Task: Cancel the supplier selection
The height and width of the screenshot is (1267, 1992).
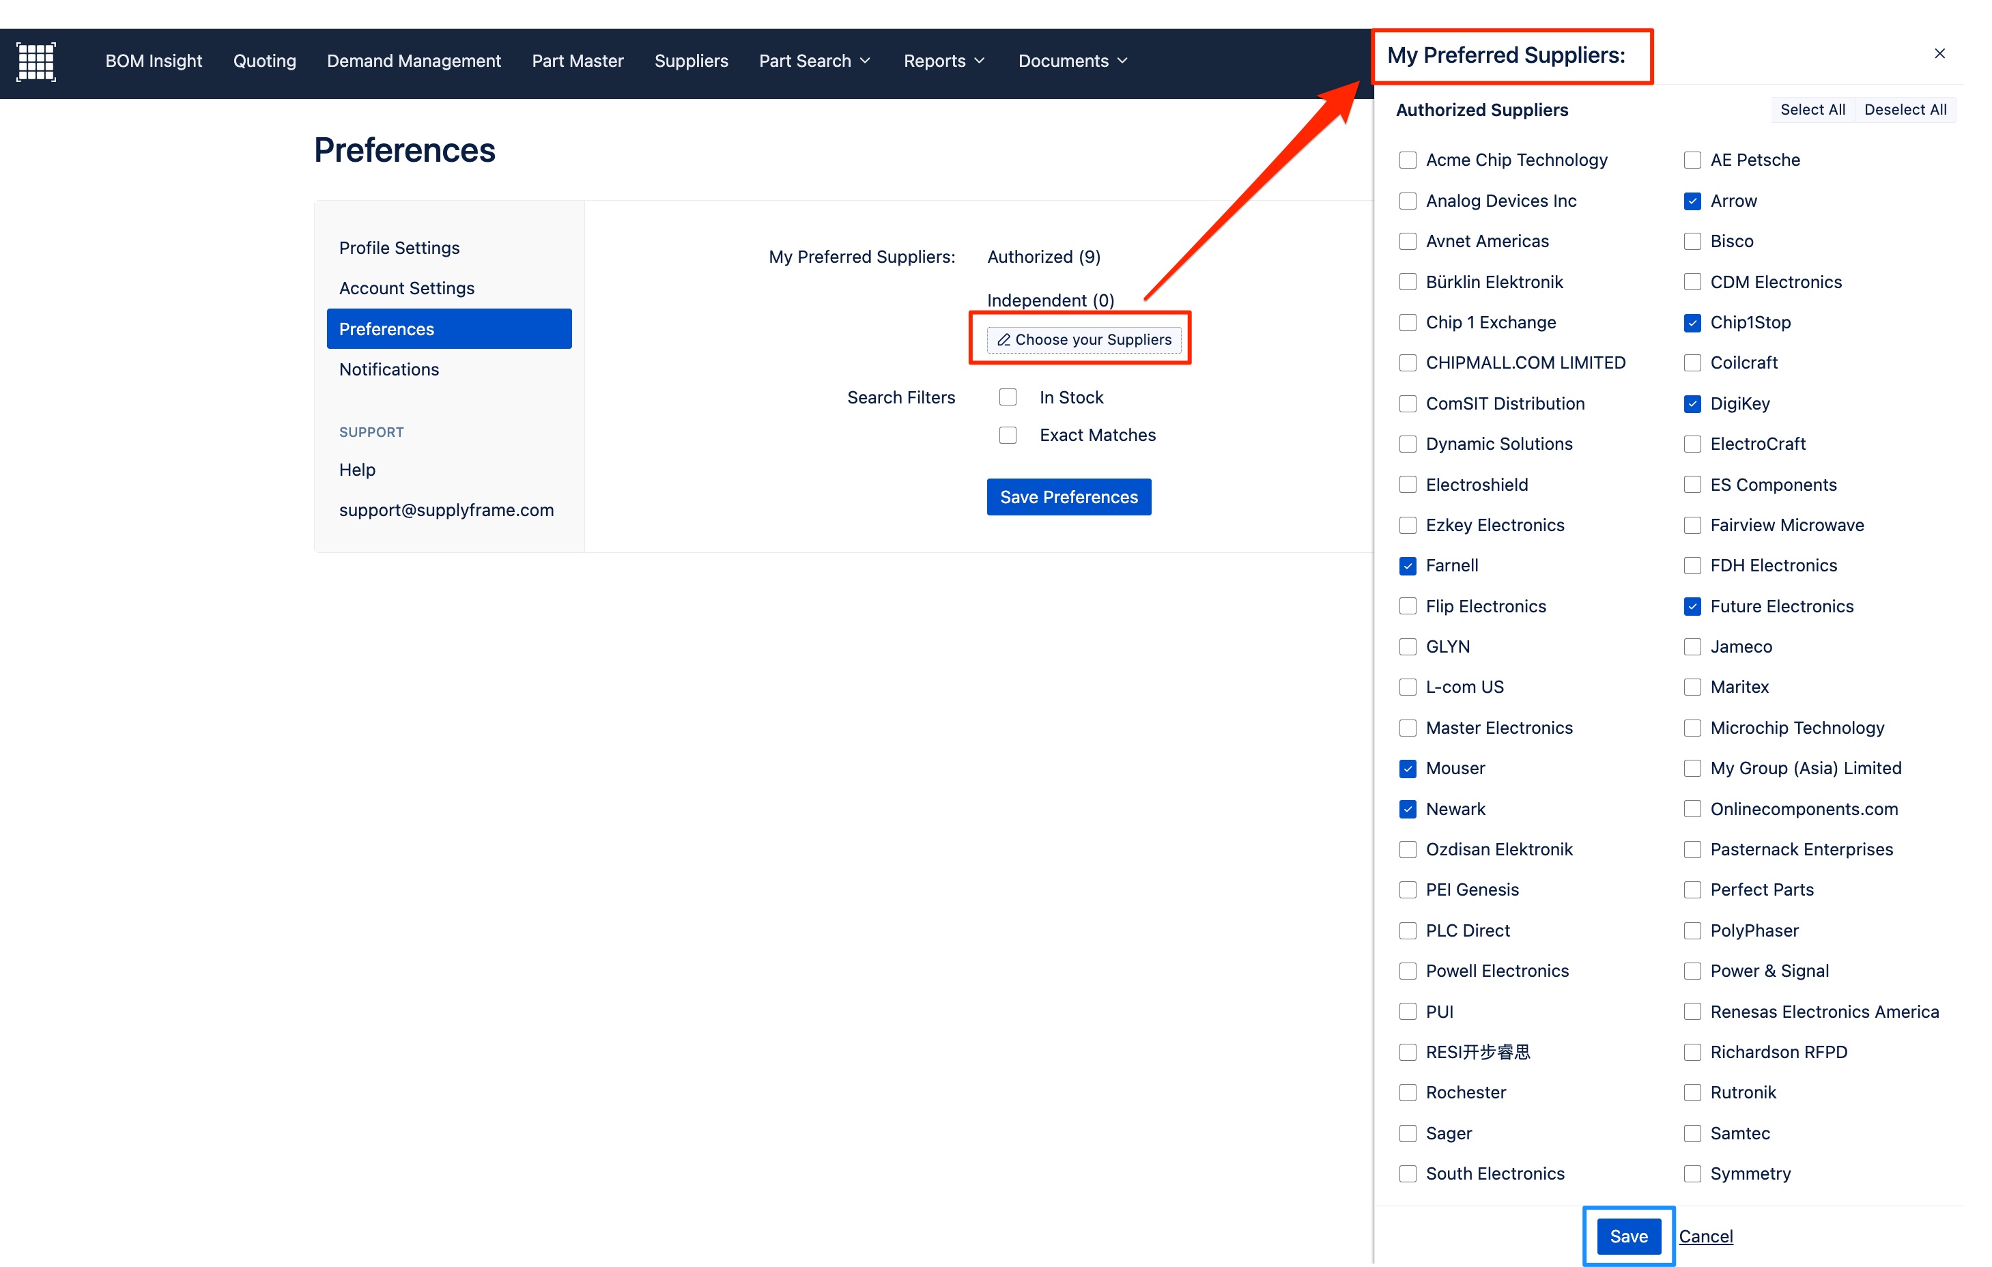Action: (1705, 1236)
